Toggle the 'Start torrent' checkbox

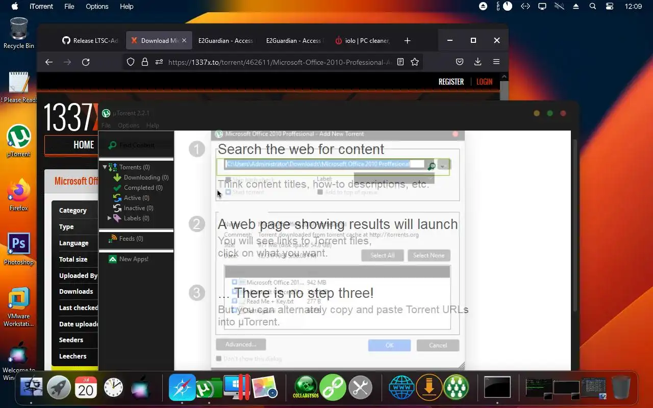pos(228,192)
